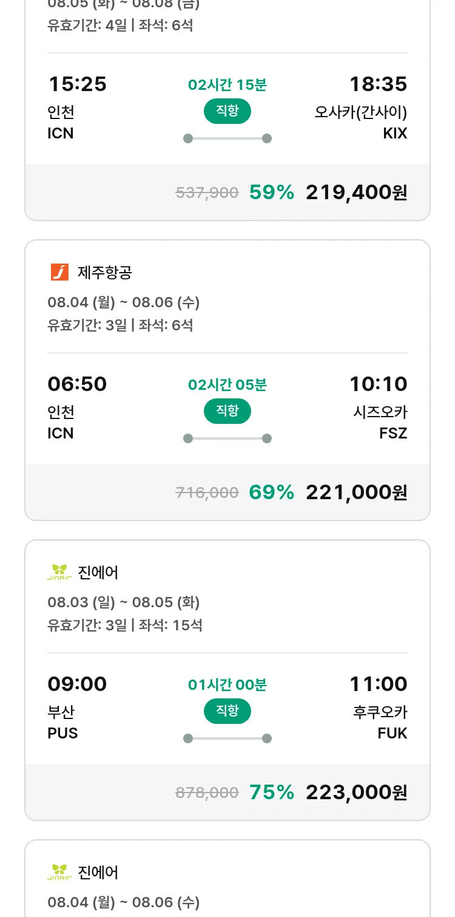Select the 223,000원 Jin Air fare
The width and height of the screenshot is (455, 917).
(x=356, y=793)
